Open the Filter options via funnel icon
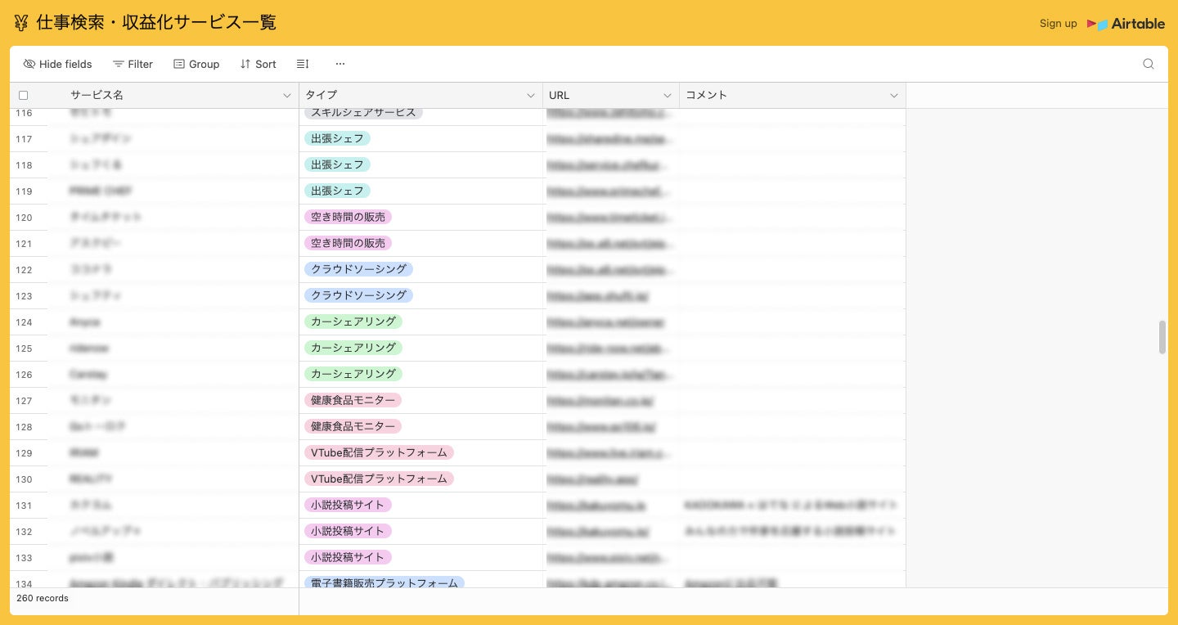Screen dimensions: 1178x625 [120, 64]
